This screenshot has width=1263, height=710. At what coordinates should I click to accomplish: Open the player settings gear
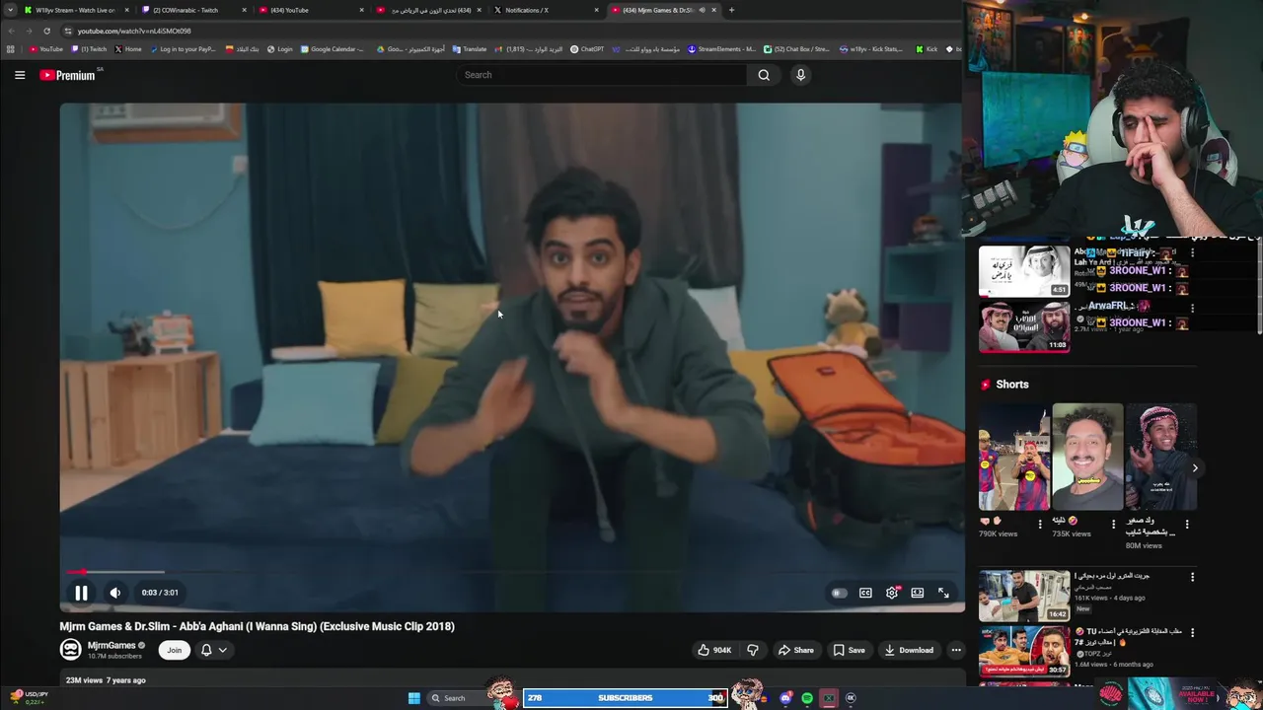pyautogui.click(x=892, y=593)
